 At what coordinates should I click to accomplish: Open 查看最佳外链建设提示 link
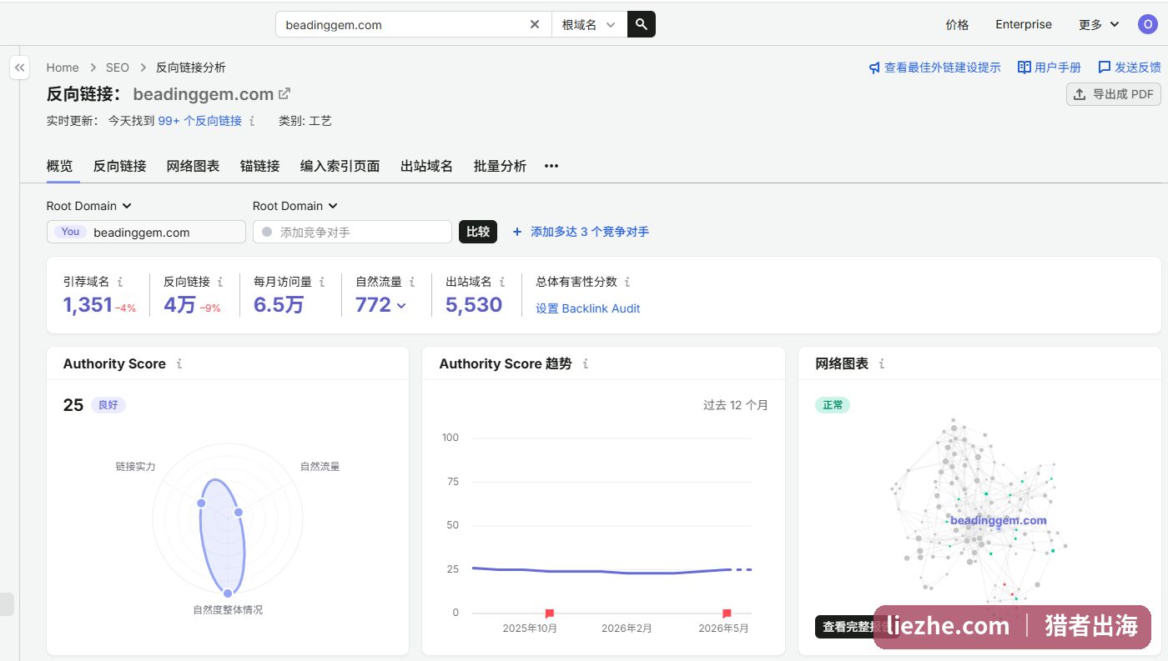934,68
